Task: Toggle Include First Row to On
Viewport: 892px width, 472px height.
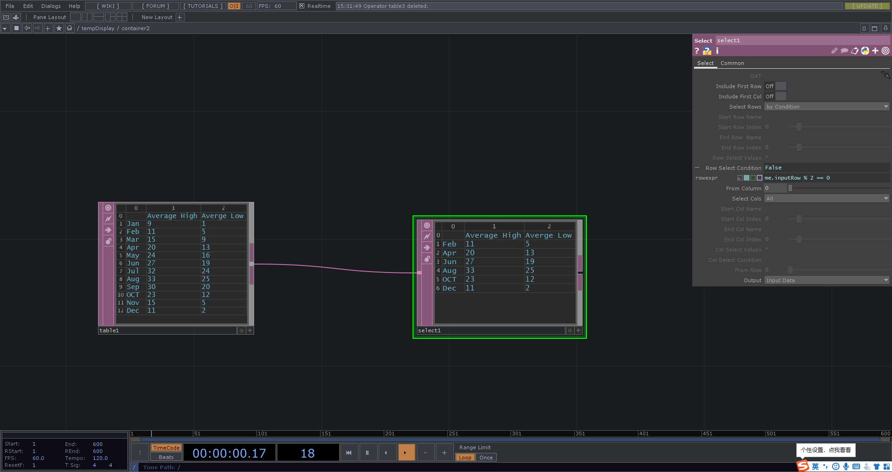Action: 781,86
